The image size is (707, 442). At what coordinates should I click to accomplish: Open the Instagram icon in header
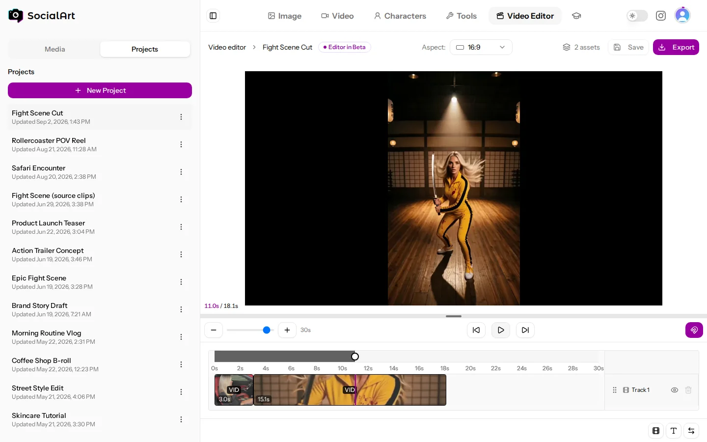pos(661,16)
